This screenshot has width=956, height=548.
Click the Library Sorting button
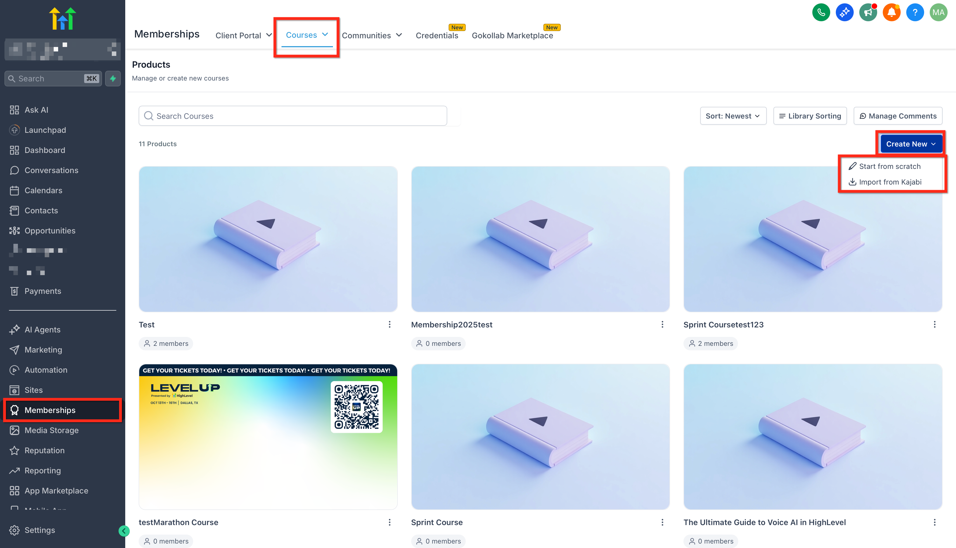coord(810,116)
